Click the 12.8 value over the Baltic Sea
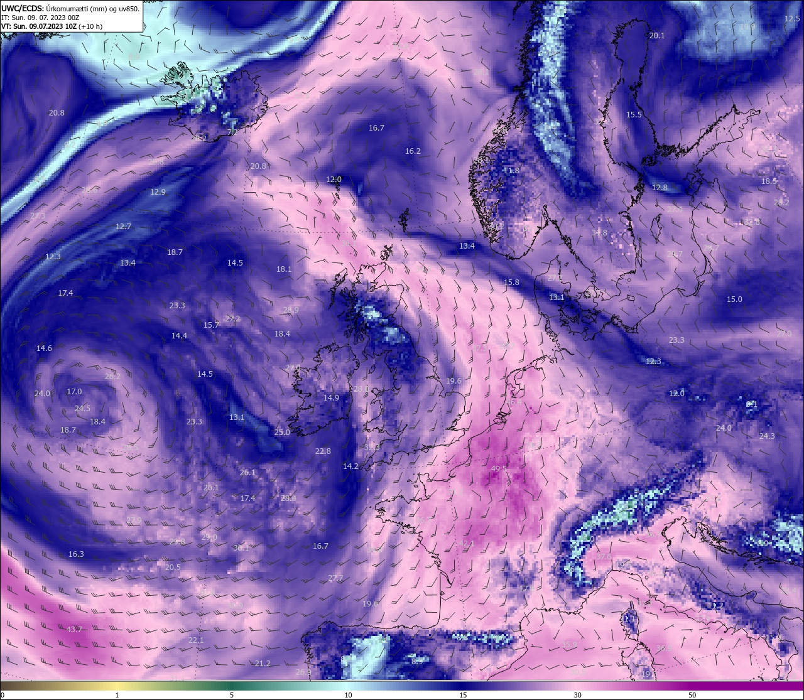Screen dimensions: 804x700 660,187
